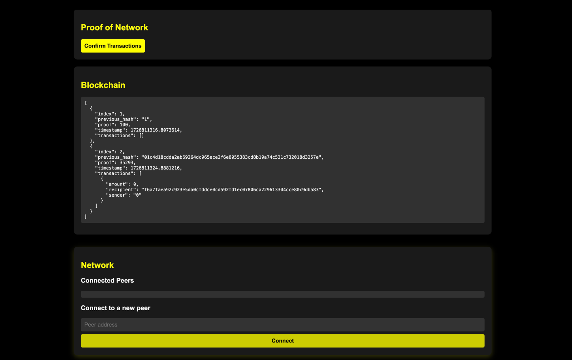
Task: Select the "previous_hash": "1" line
Action: click(123, 119)
